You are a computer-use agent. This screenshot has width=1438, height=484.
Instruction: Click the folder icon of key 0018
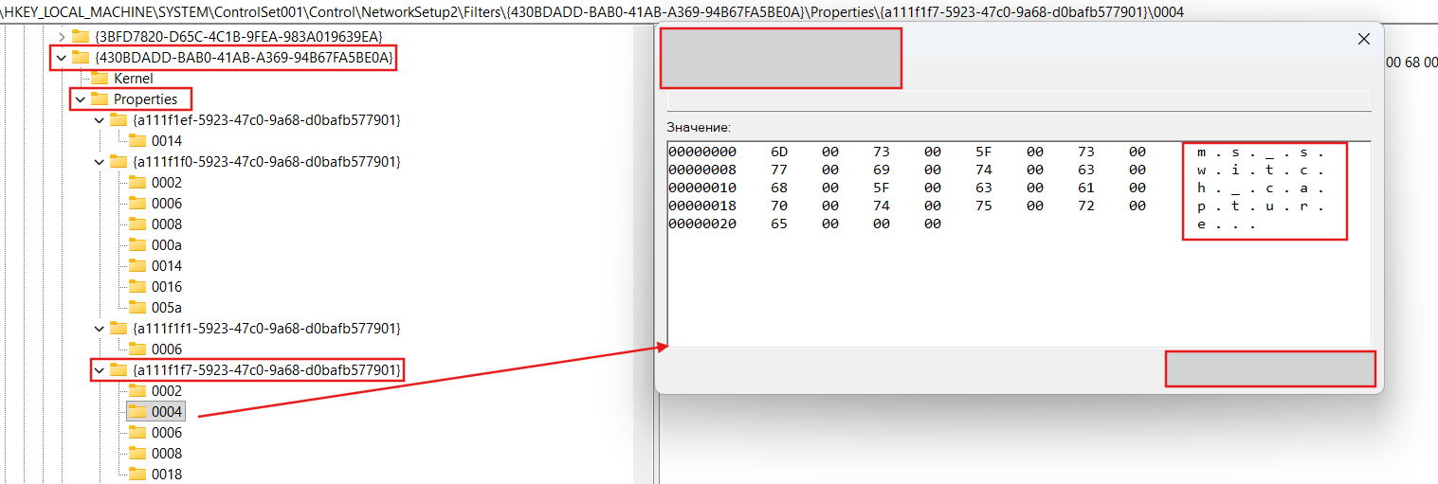pyautogui.click(x=137, y=475)
